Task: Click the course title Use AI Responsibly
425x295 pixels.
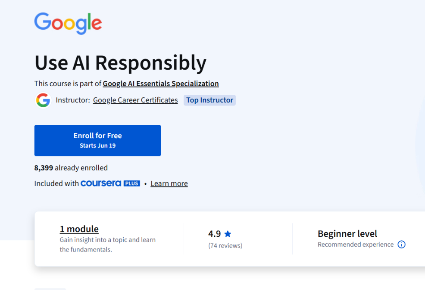Action: click(x=120, y=63)
